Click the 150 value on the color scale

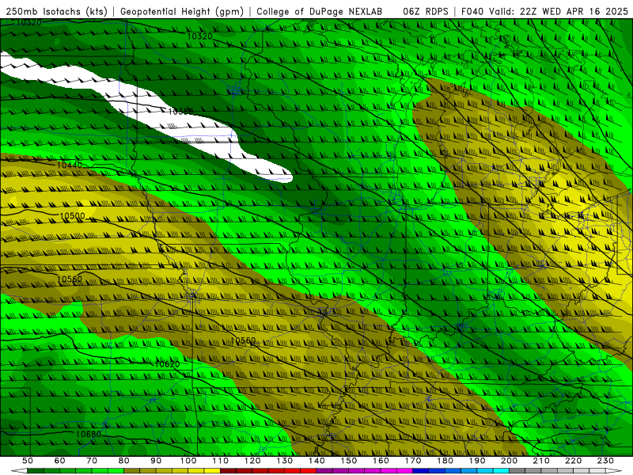coord(349,461)
